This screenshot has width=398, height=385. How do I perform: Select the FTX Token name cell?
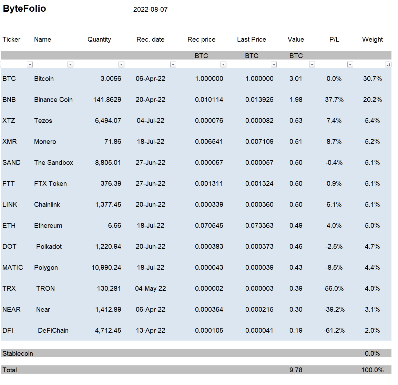click(51, 183)
